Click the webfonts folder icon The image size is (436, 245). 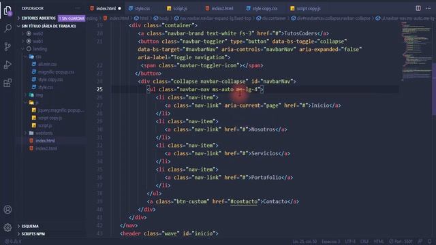point(31,133)
